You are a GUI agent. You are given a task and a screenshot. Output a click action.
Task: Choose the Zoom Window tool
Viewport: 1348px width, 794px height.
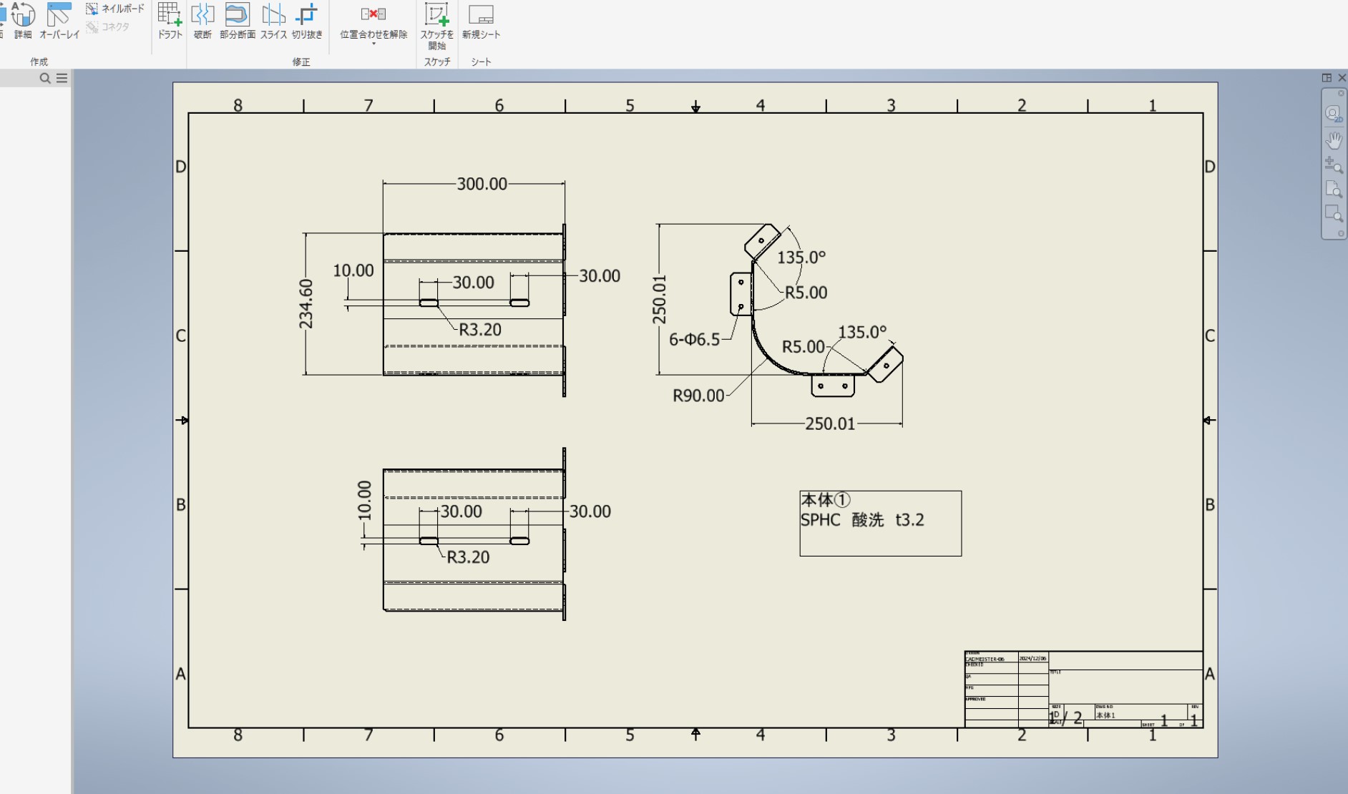point(1334,214)
